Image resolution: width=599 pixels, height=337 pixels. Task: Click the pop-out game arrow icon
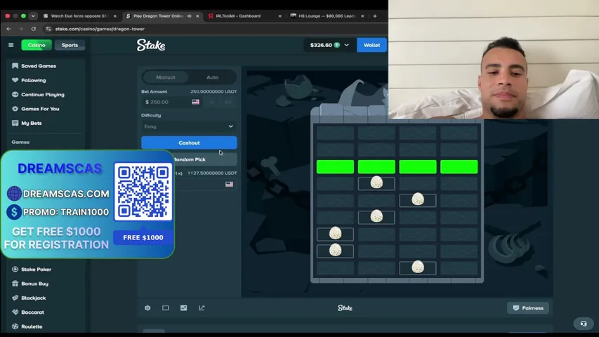tap(202, 308)
